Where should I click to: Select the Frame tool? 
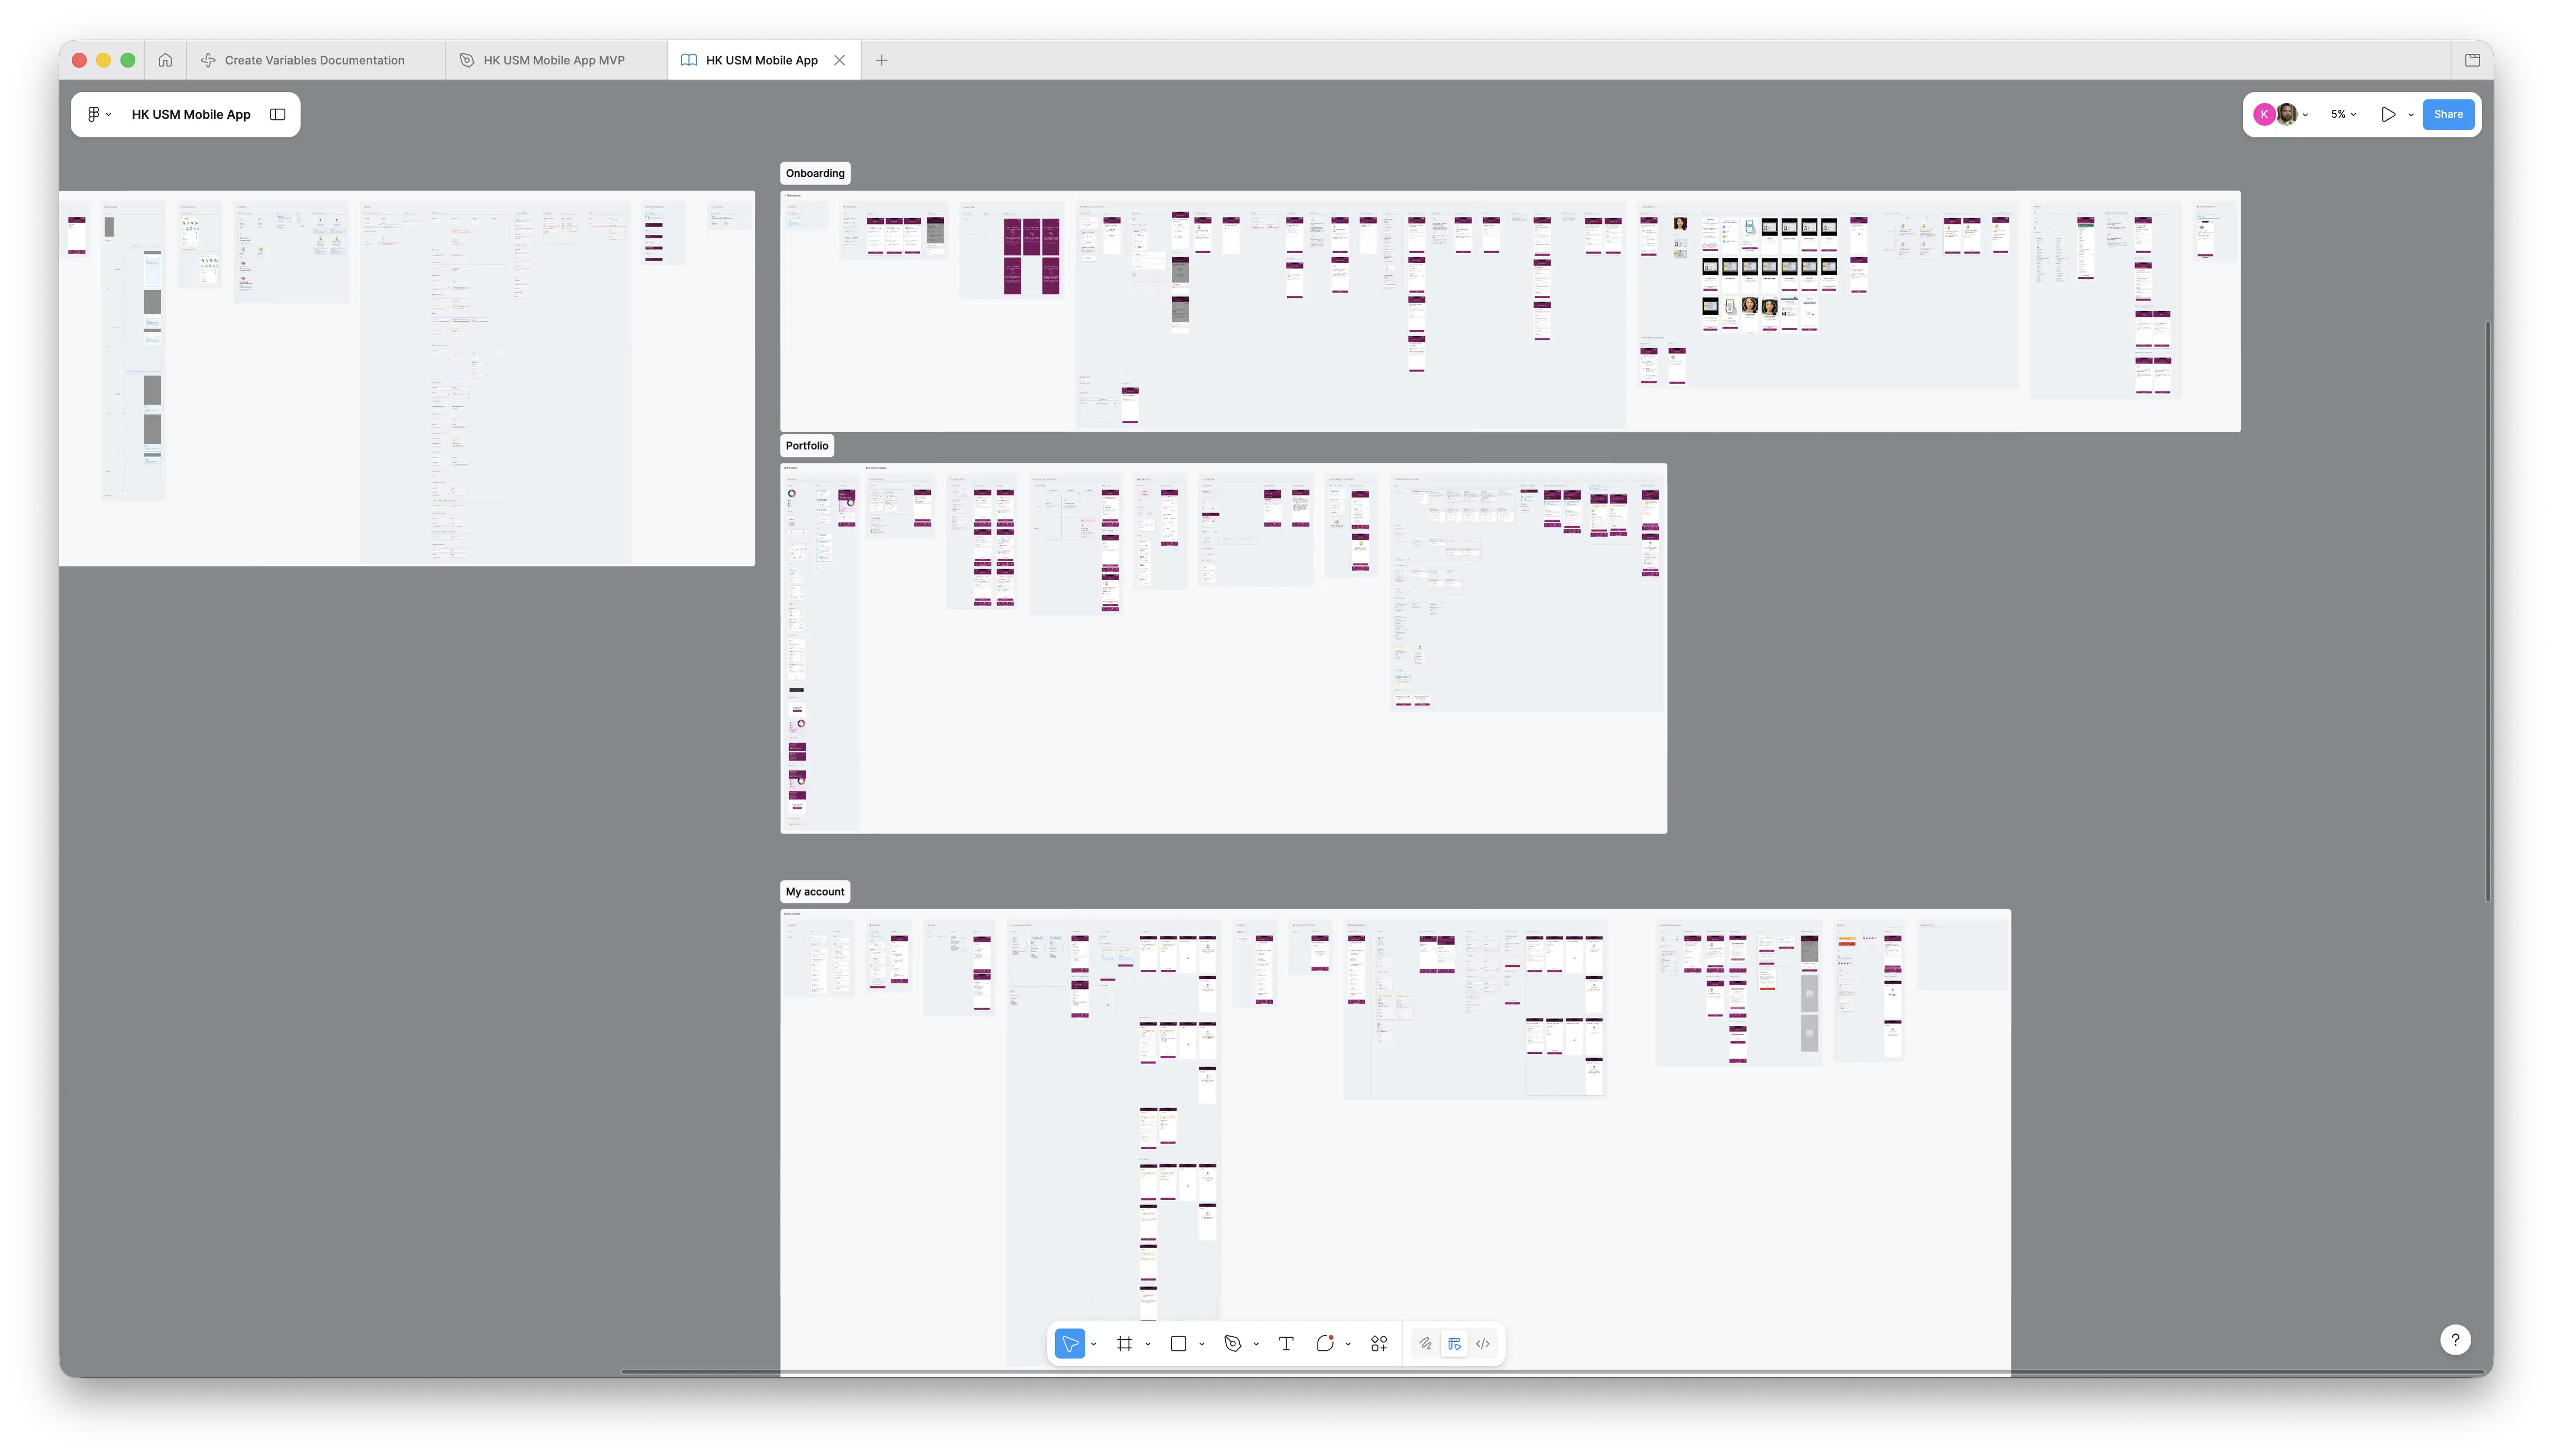[x=1124, y=1344]
